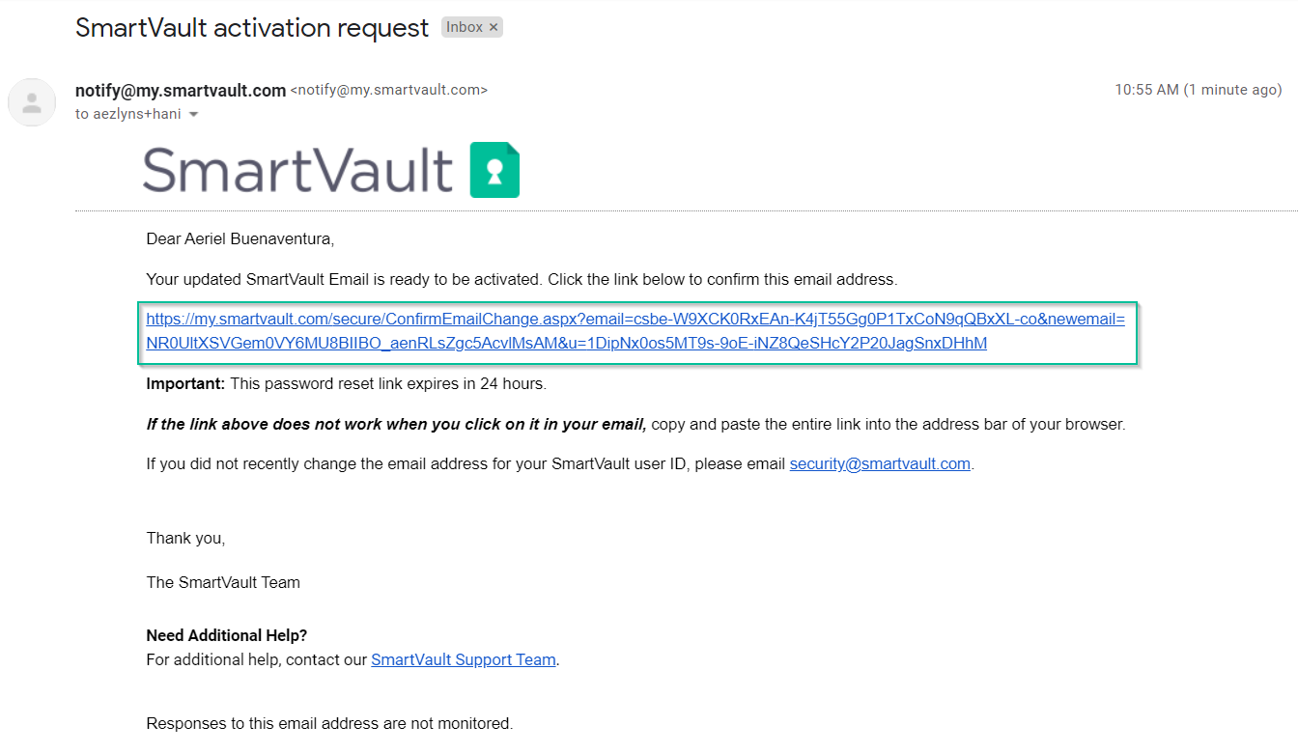Click the sender address in angle brackets
Screen dimensions: 1298x754
pos(389,91)
